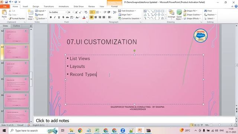Open PowerPoint Help question mark icon
Image resolution: width=238 pixels, height=134 pixels.
(x=236, y=6)
